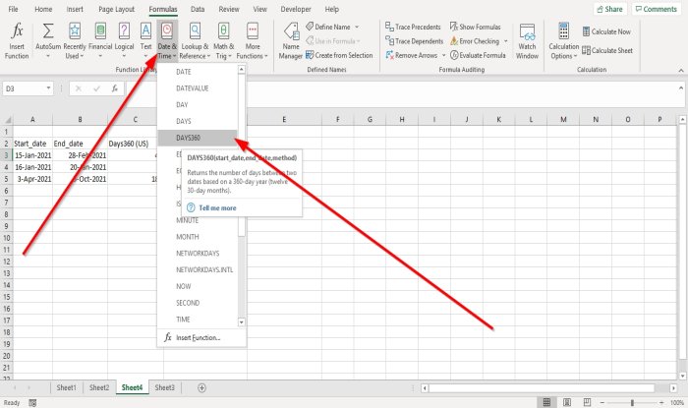Switch to Page Layout view
The width and height of the screenshot is (688, 408).
[x=567, y=402]
